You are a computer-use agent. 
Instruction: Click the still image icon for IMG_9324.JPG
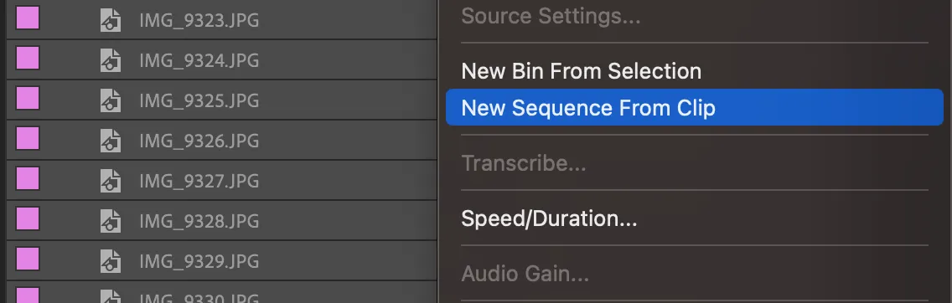[x=110, y=60]
